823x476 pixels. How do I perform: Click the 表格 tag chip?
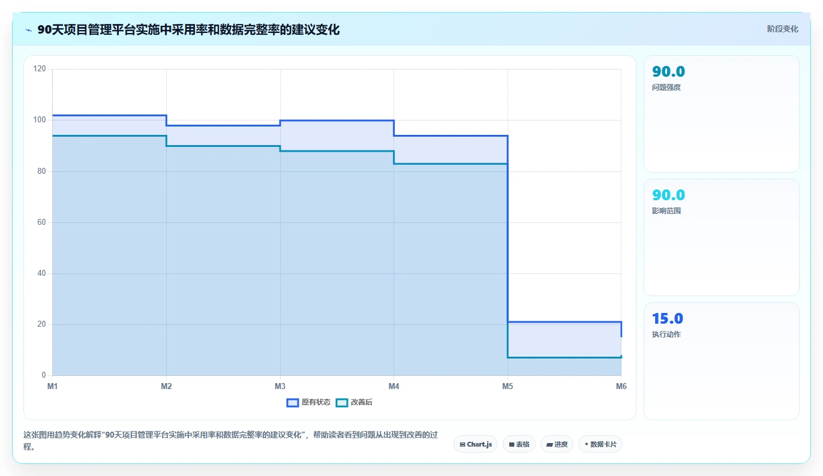(x=519, y=444)
